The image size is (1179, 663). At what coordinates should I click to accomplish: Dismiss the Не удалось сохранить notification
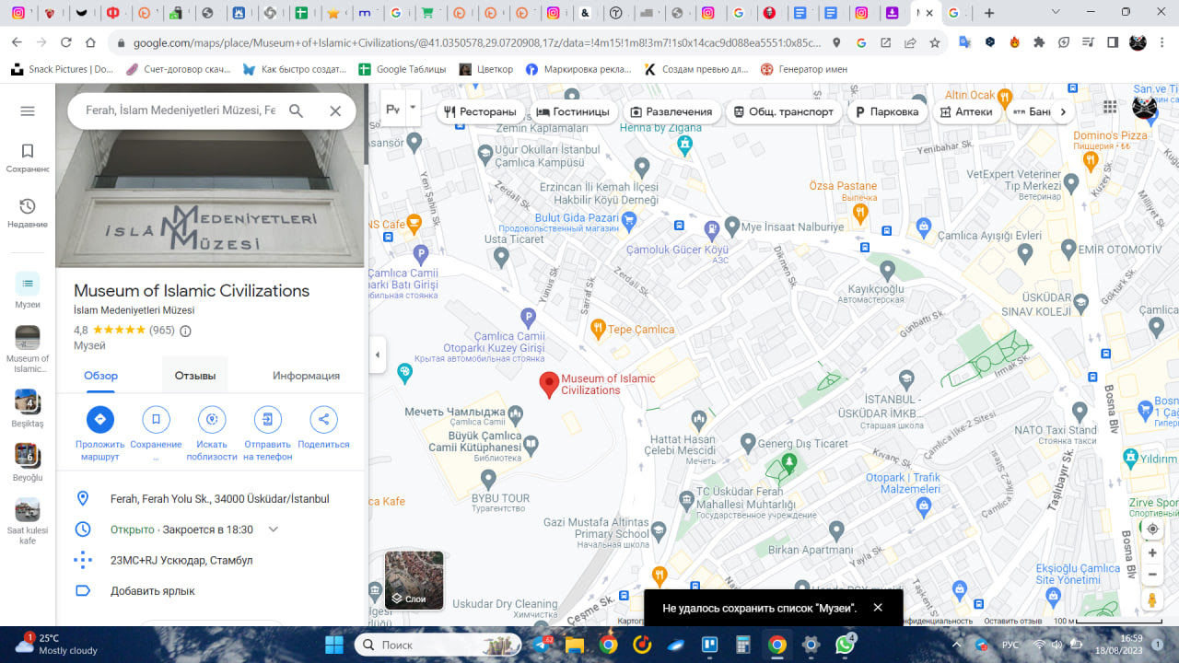(878, 608)
